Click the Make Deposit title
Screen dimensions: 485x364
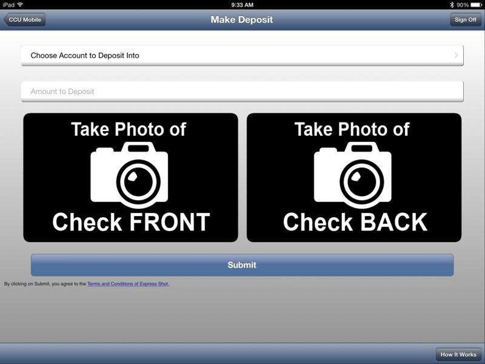coord(241,19)
